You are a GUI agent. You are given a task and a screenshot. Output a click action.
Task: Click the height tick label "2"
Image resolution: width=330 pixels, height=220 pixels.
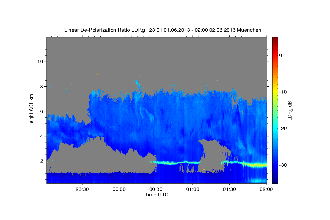tap(42, 161)
